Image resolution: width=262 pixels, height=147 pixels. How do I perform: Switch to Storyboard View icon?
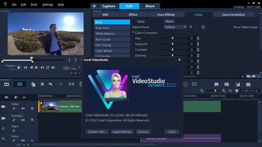7,84
